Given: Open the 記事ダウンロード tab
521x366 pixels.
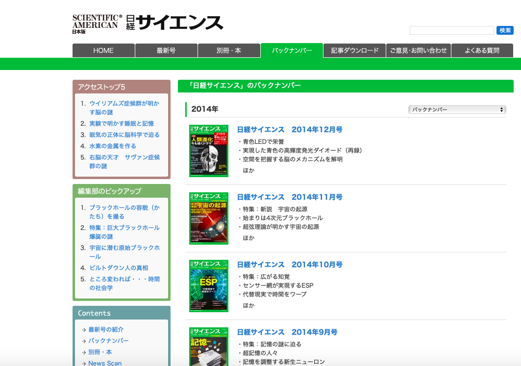Looking at the screenshot, I should (x=354, y=50).
